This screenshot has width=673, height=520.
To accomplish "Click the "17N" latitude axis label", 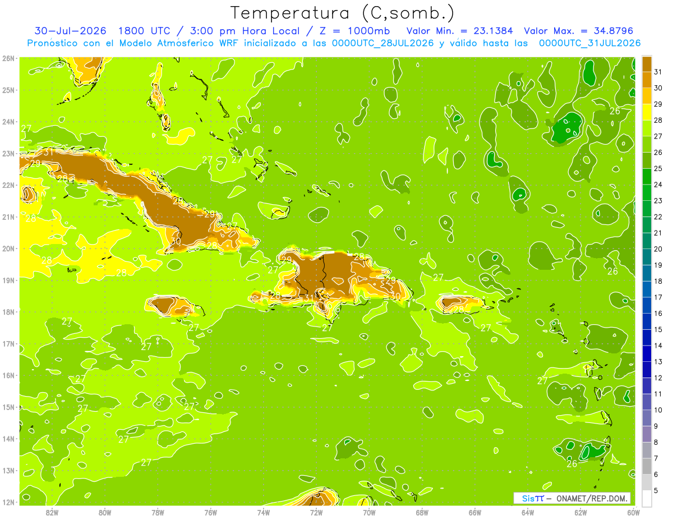I will point(8,343).
